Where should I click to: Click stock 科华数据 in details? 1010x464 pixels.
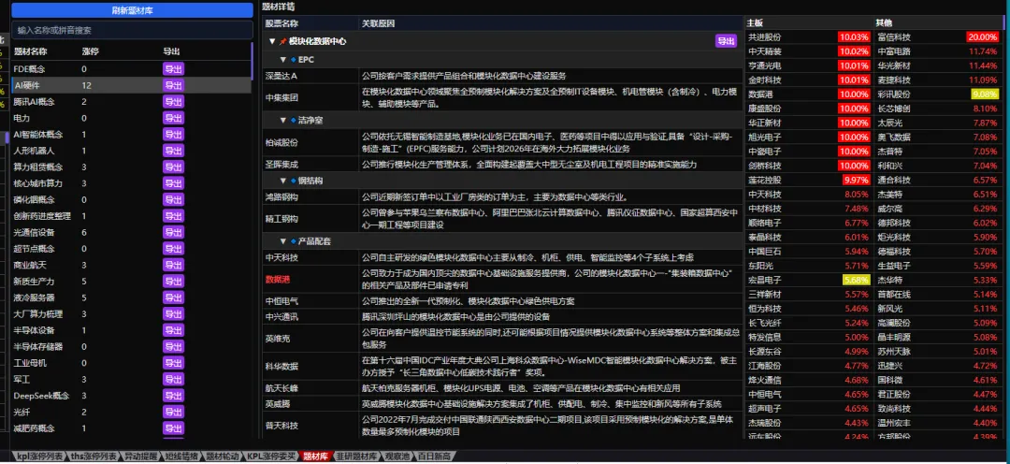pyautogui.click(x=281, y=366)
